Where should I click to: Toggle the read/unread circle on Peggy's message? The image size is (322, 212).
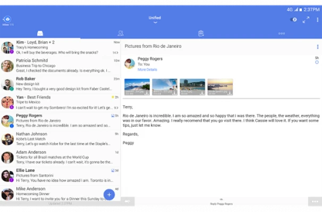[x=317, y=63]
